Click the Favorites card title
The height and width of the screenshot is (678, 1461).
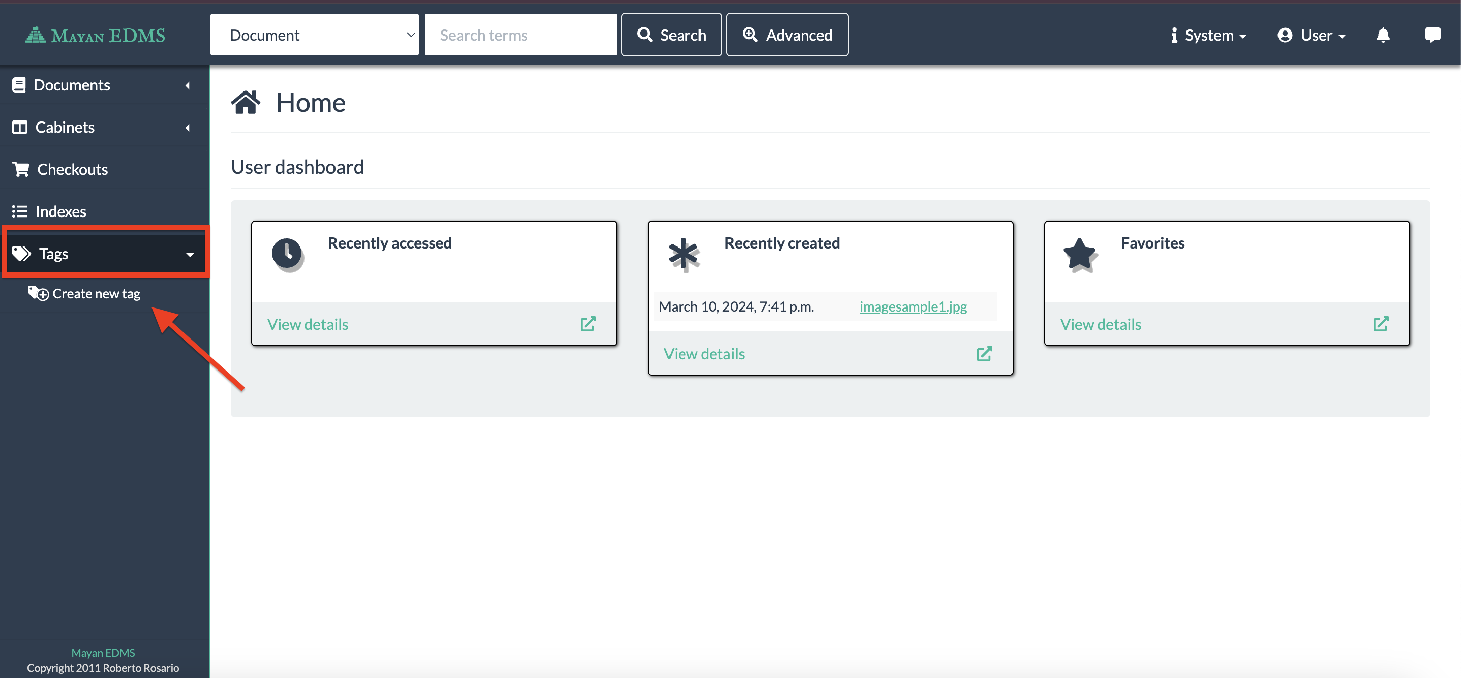coord(1152,243)
